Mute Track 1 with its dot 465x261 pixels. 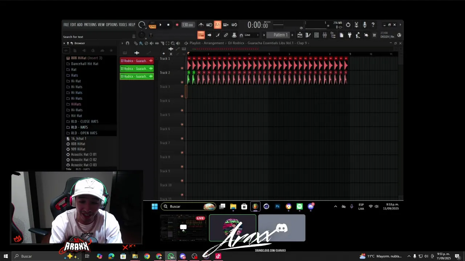click(x=182, y=68)
